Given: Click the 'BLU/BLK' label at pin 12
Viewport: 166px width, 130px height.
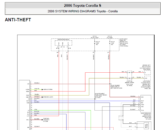Looking at the screenshot, I should click(x=37, y=102).
